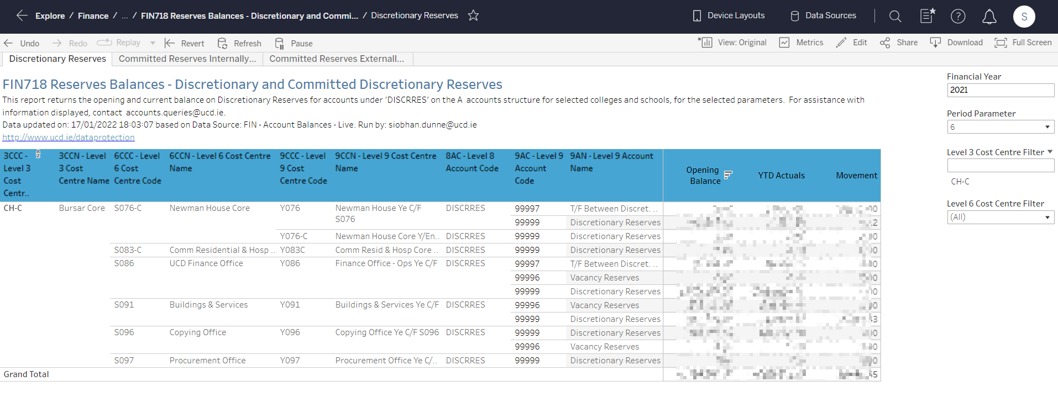
Task: Switch to Committed Reserves Internally tab
Action: [x=187, y=59]
